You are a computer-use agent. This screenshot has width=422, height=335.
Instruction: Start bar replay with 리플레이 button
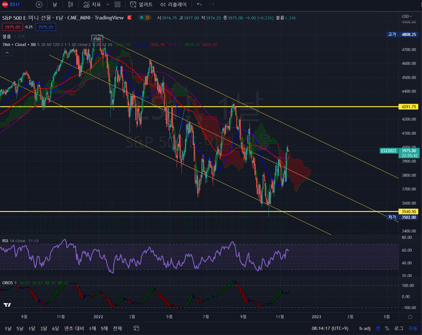[x=173, y=5]
